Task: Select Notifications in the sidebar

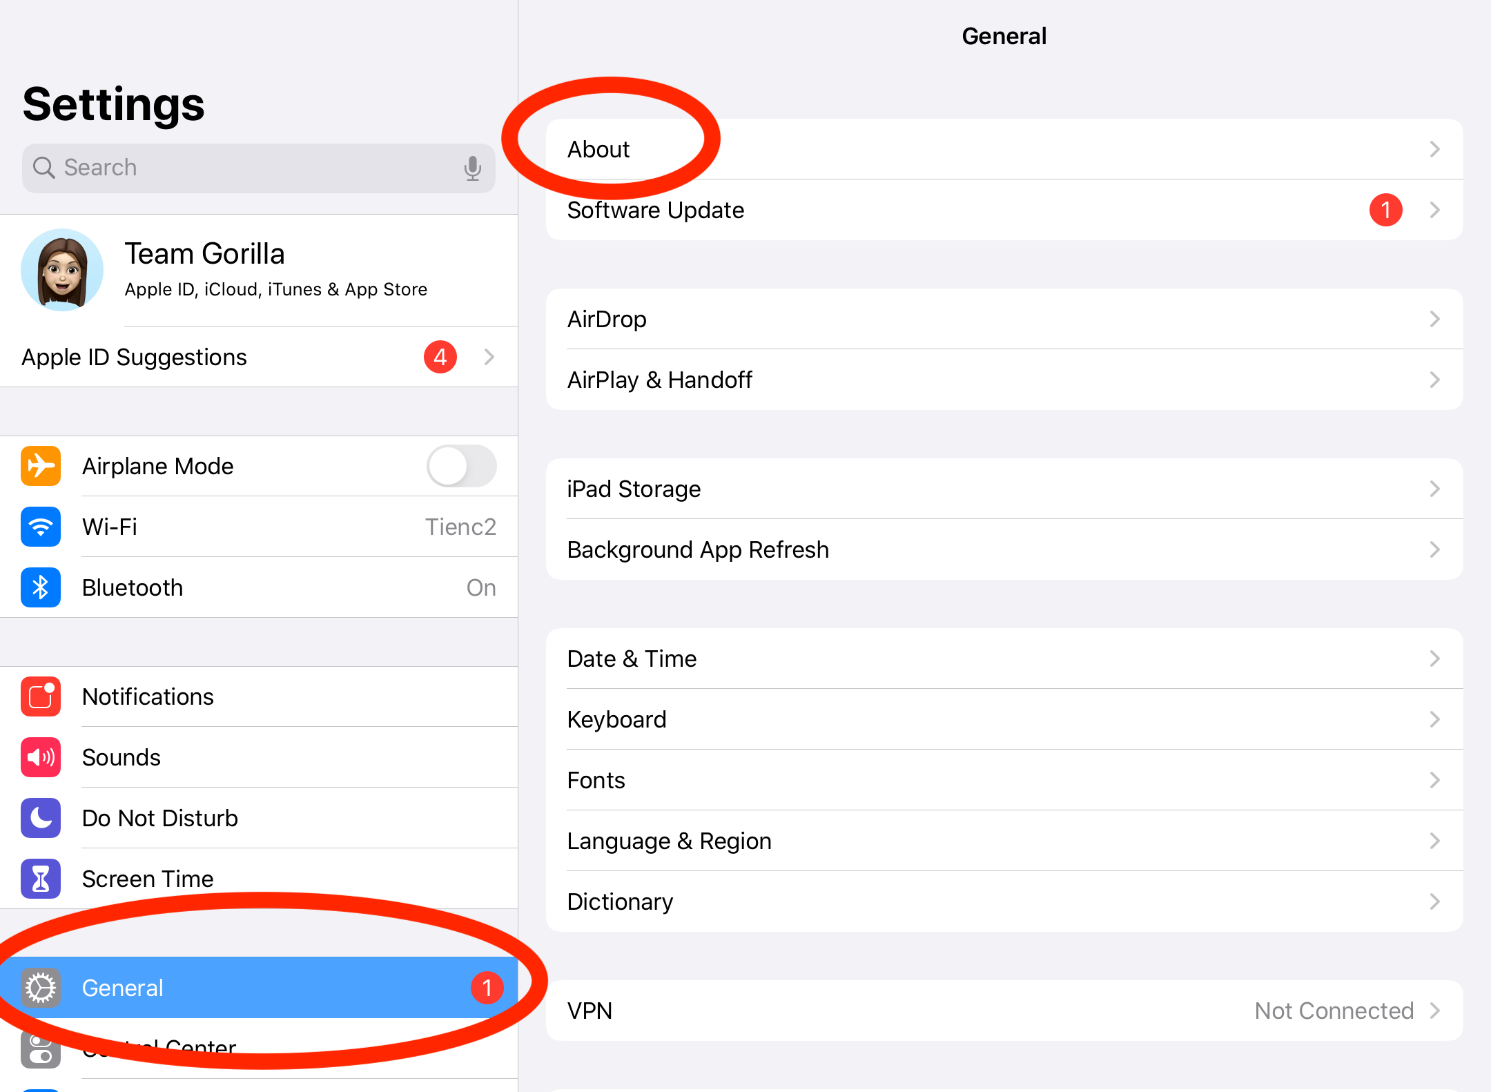Action: 259,696
